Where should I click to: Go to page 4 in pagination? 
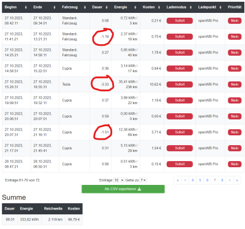point(192,180)
